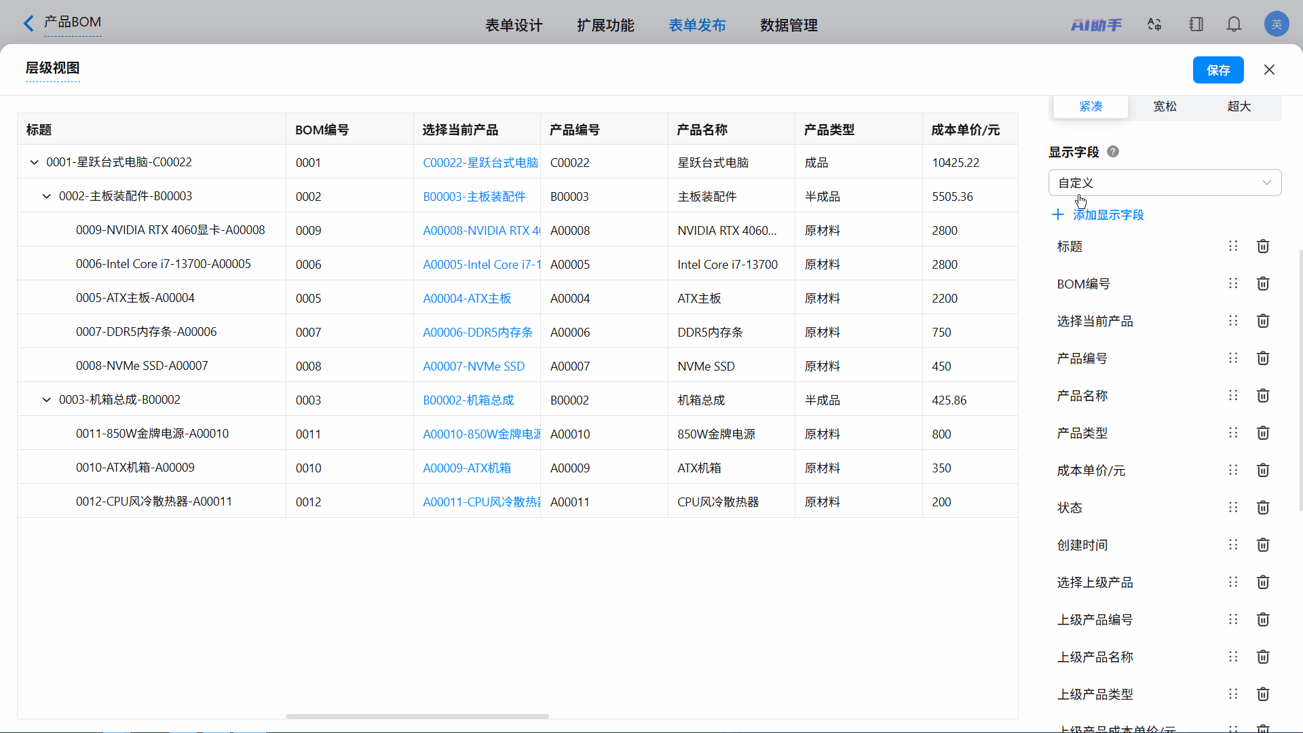Viewport: 1303px width, 733px height.
Task: Go back using the left arrow
Action: [x=29, y=24]
